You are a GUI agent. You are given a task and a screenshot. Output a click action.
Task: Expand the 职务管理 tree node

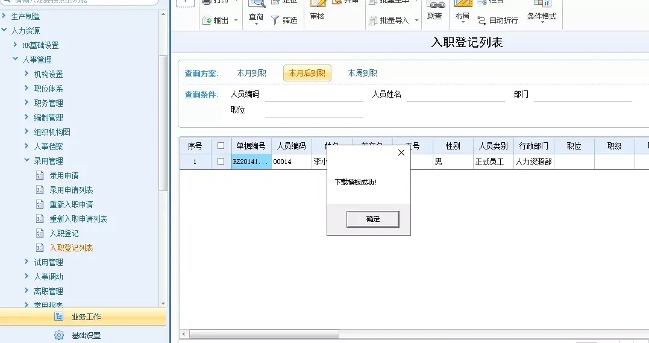[x=27, y=102]
